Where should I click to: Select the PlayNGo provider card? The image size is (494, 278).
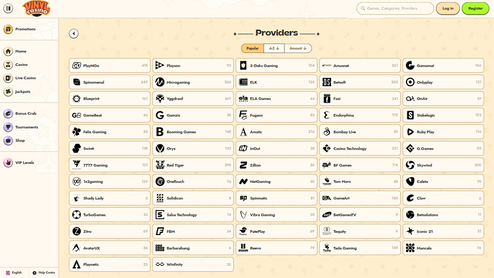110,65
